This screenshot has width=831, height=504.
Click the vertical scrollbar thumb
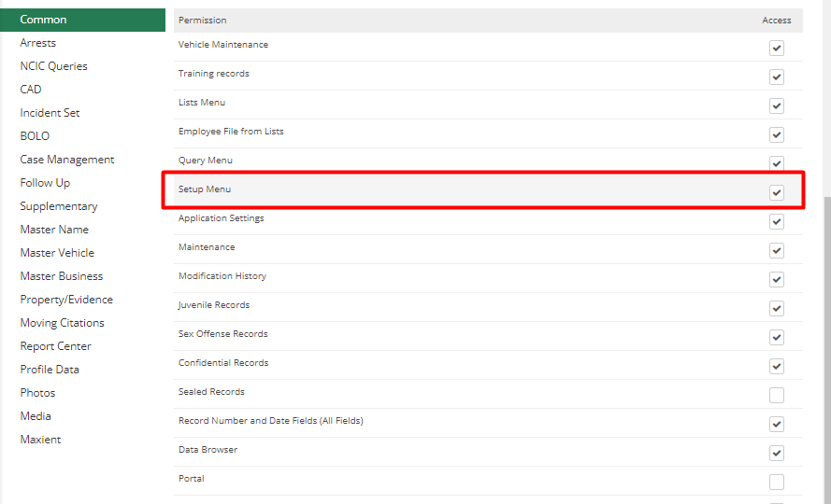click(x=827, y=349)
